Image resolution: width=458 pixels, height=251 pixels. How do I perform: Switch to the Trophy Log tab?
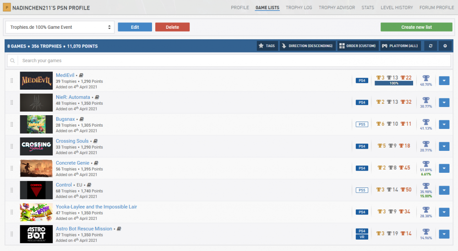(299, 8)
